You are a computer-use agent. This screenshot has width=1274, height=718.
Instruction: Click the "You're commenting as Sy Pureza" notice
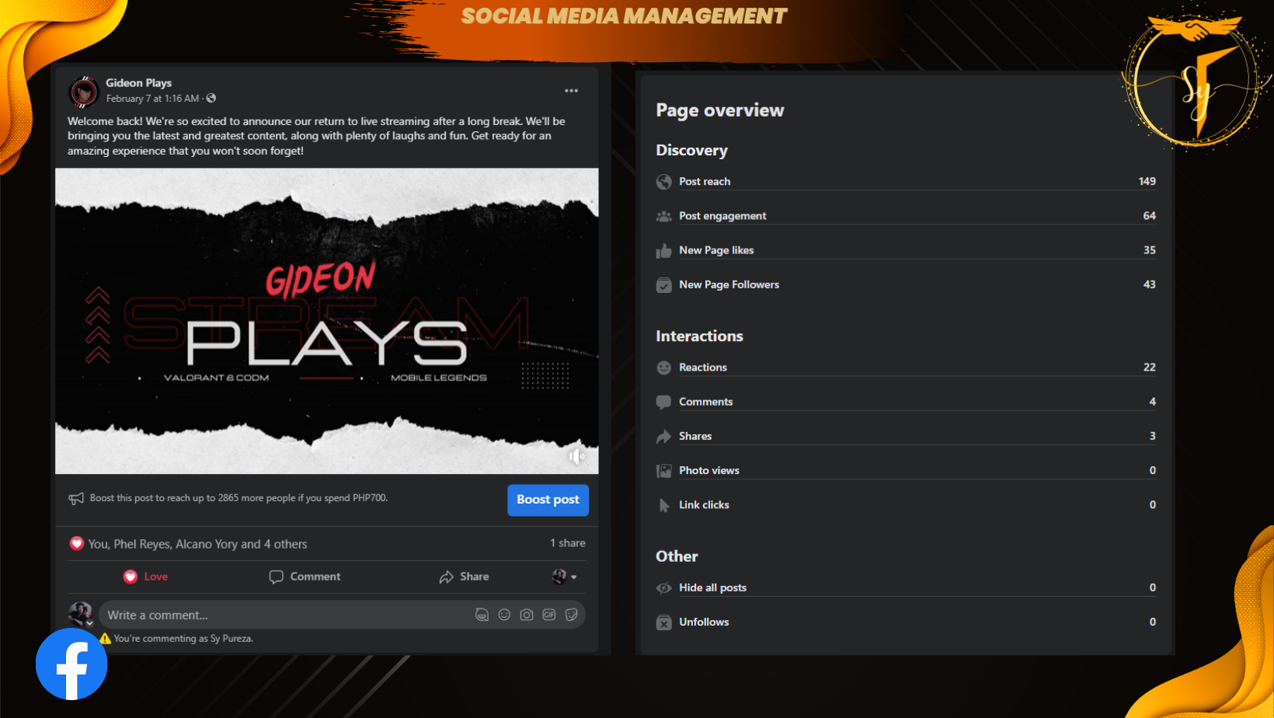(x=183, y=639)
